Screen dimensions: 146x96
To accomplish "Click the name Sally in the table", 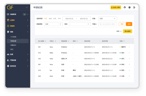I will coord(51,59).
